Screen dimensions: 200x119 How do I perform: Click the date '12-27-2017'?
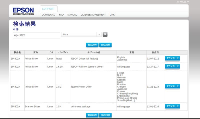click(x=153, y=67)
